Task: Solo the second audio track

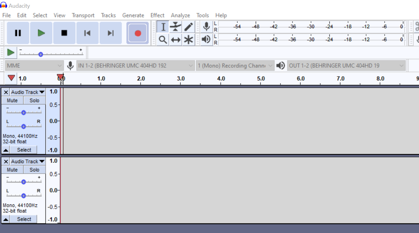Action: pyautogui.click(x=35, y=170)
